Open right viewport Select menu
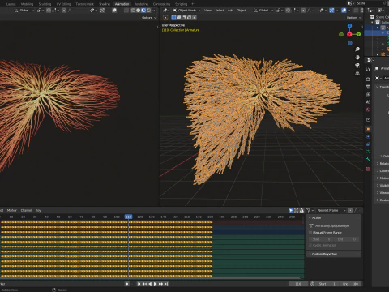The width and height of the screenshot is (389, 292). [220, 11]
